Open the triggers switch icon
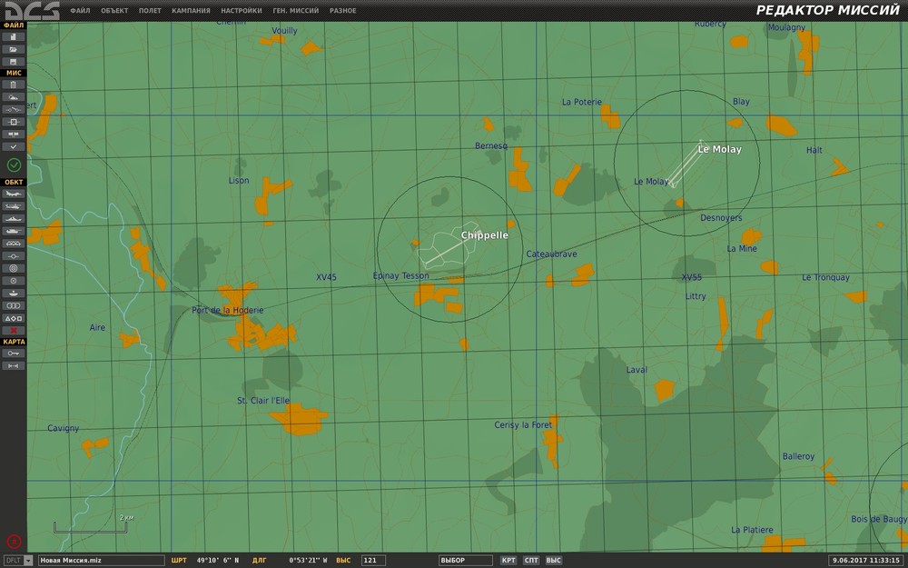The height and width of the screenshot is (568, 908). click(x=14, y=110)
